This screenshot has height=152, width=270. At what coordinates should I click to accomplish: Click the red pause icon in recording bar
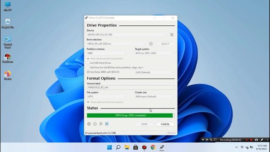(246, 140)
